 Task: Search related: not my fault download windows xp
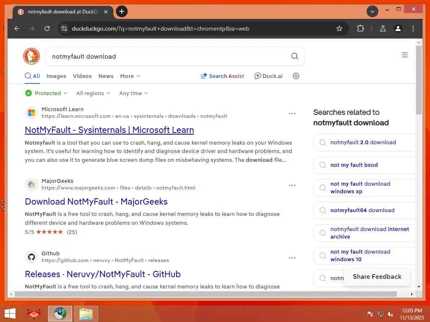click(364, 187)
